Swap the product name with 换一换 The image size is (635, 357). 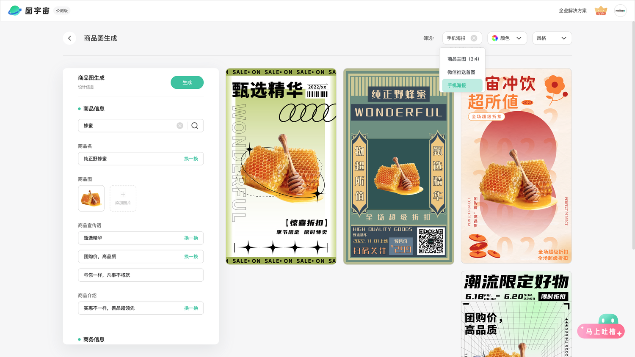(x=191, y=159)
